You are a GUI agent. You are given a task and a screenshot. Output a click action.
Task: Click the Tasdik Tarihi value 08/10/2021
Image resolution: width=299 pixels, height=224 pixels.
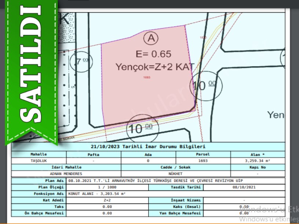pyautogui.click(x=244, y=187)
